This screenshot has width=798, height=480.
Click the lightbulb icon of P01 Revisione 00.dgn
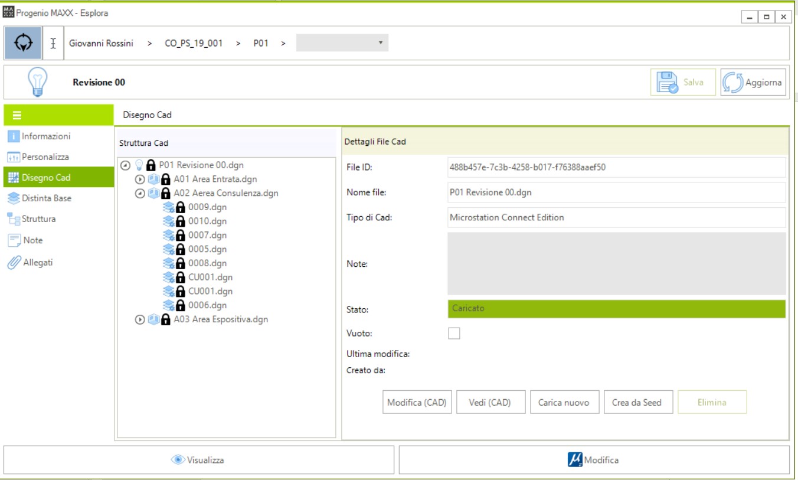139,165
